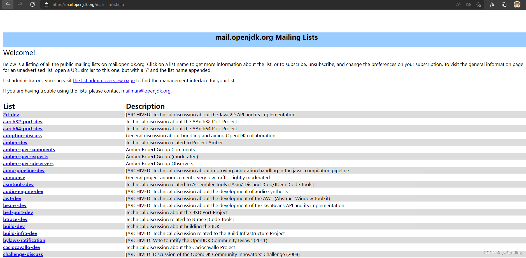Click the 'Welcome!' heading text

pyautogui.click(x=19, y=53)
